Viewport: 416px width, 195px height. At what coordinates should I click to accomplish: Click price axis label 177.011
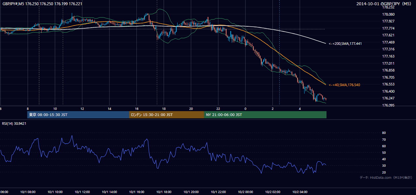388,63
